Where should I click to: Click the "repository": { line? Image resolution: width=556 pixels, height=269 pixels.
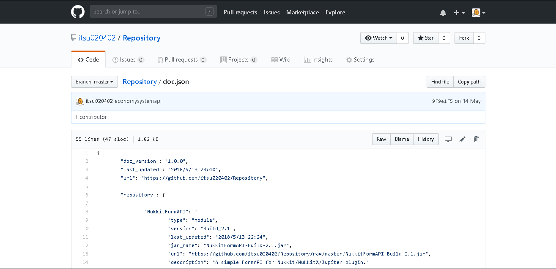(x=143, y=195)
